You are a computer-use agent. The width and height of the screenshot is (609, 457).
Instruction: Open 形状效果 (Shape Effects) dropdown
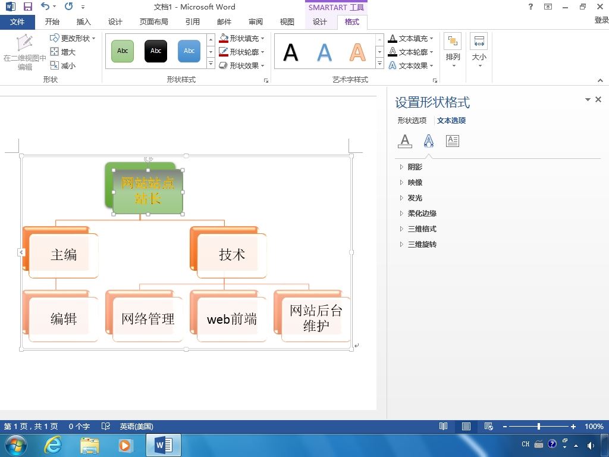click(x=241, y=65)
